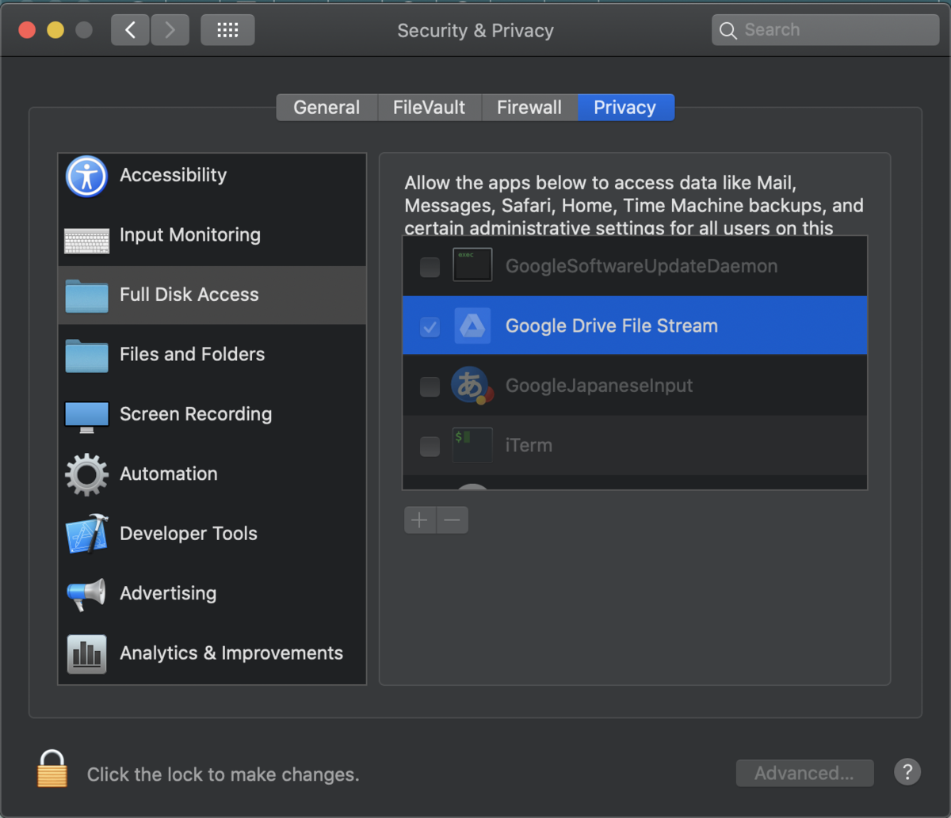Select the GoogleSoftwareUpdateDaemon name text
951x818 pixels.
tap(641, 266)
